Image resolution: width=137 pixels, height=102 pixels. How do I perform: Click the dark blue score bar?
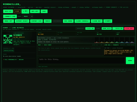point(127,40)
